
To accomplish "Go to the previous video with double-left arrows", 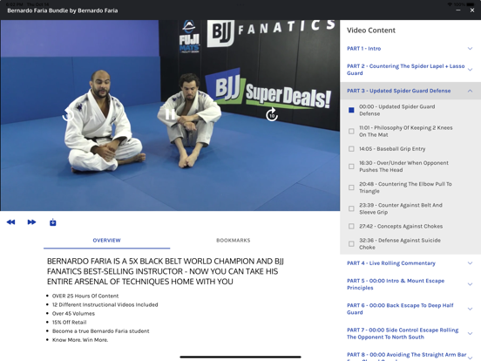I will 10,222.
